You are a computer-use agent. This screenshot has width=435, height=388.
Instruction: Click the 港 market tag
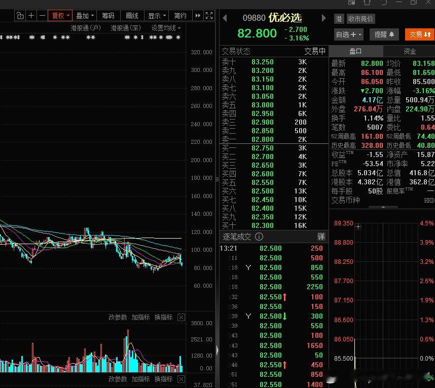pos(339,19)
